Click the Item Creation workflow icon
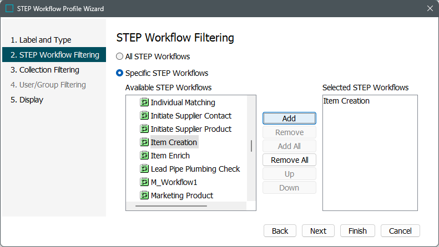 click(144, 142)
